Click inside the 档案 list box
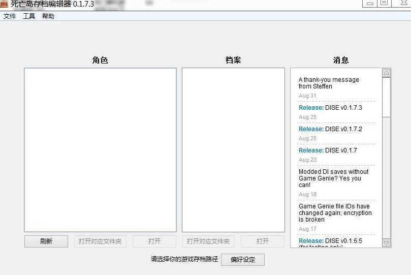This screenshot has height=275, width=411. [233, 150]
